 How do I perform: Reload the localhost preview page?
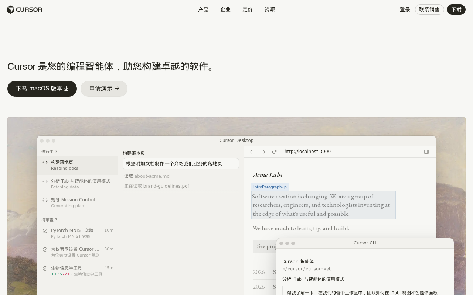(274, 152)
